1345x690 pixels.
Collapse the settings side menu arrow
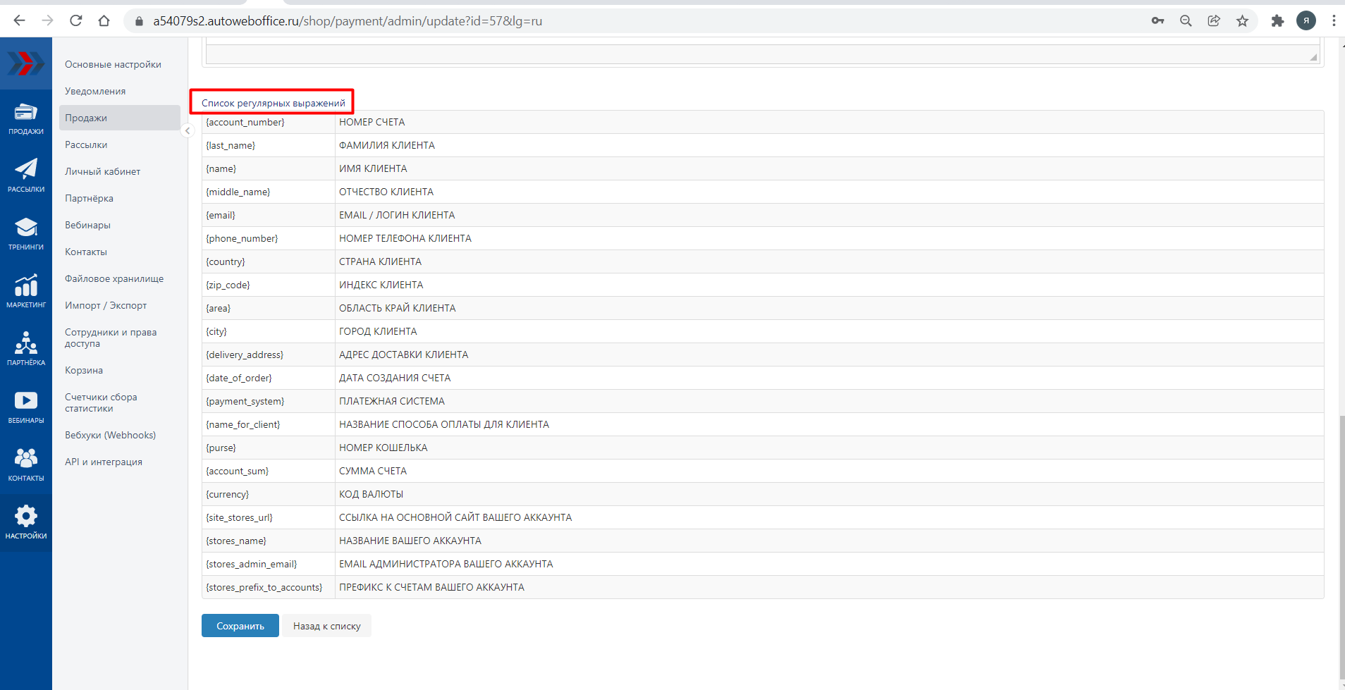pyautogui.click(x=188, y=130)
